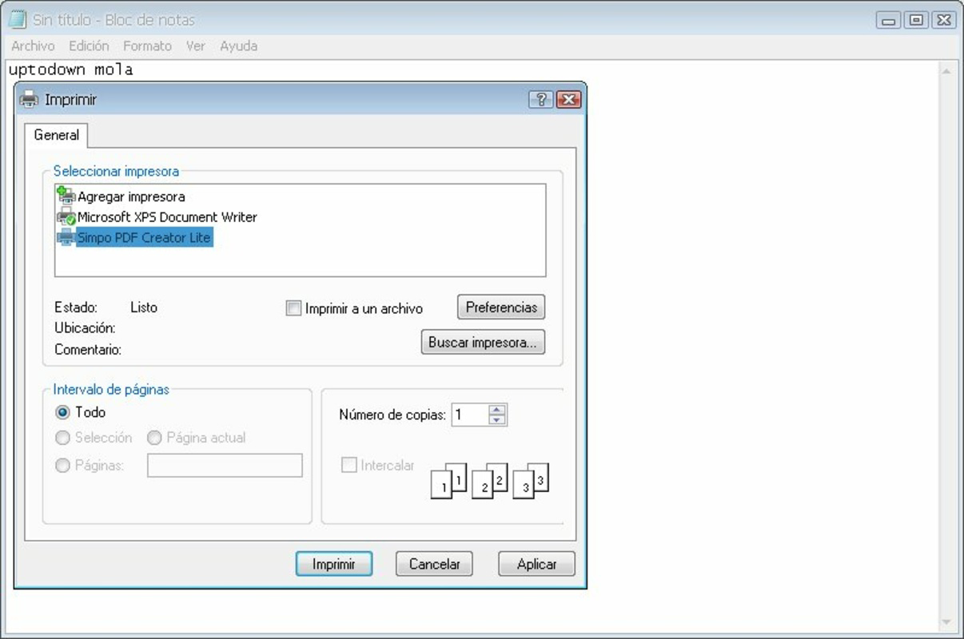964x639 pixels.
Task: Open the Archivo menu
Action: pyautogui.click(x=33, y=46)
